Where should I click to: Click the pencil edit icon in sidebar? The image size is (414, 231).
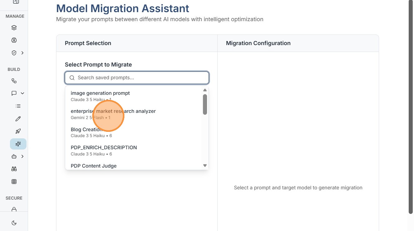tap(18, 119)
